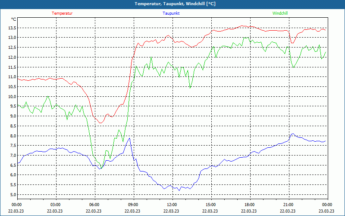Click the 7,0 y-axis value
Image resolution: width=345 pixels, height=216 pixels.
tap(13, 156)
